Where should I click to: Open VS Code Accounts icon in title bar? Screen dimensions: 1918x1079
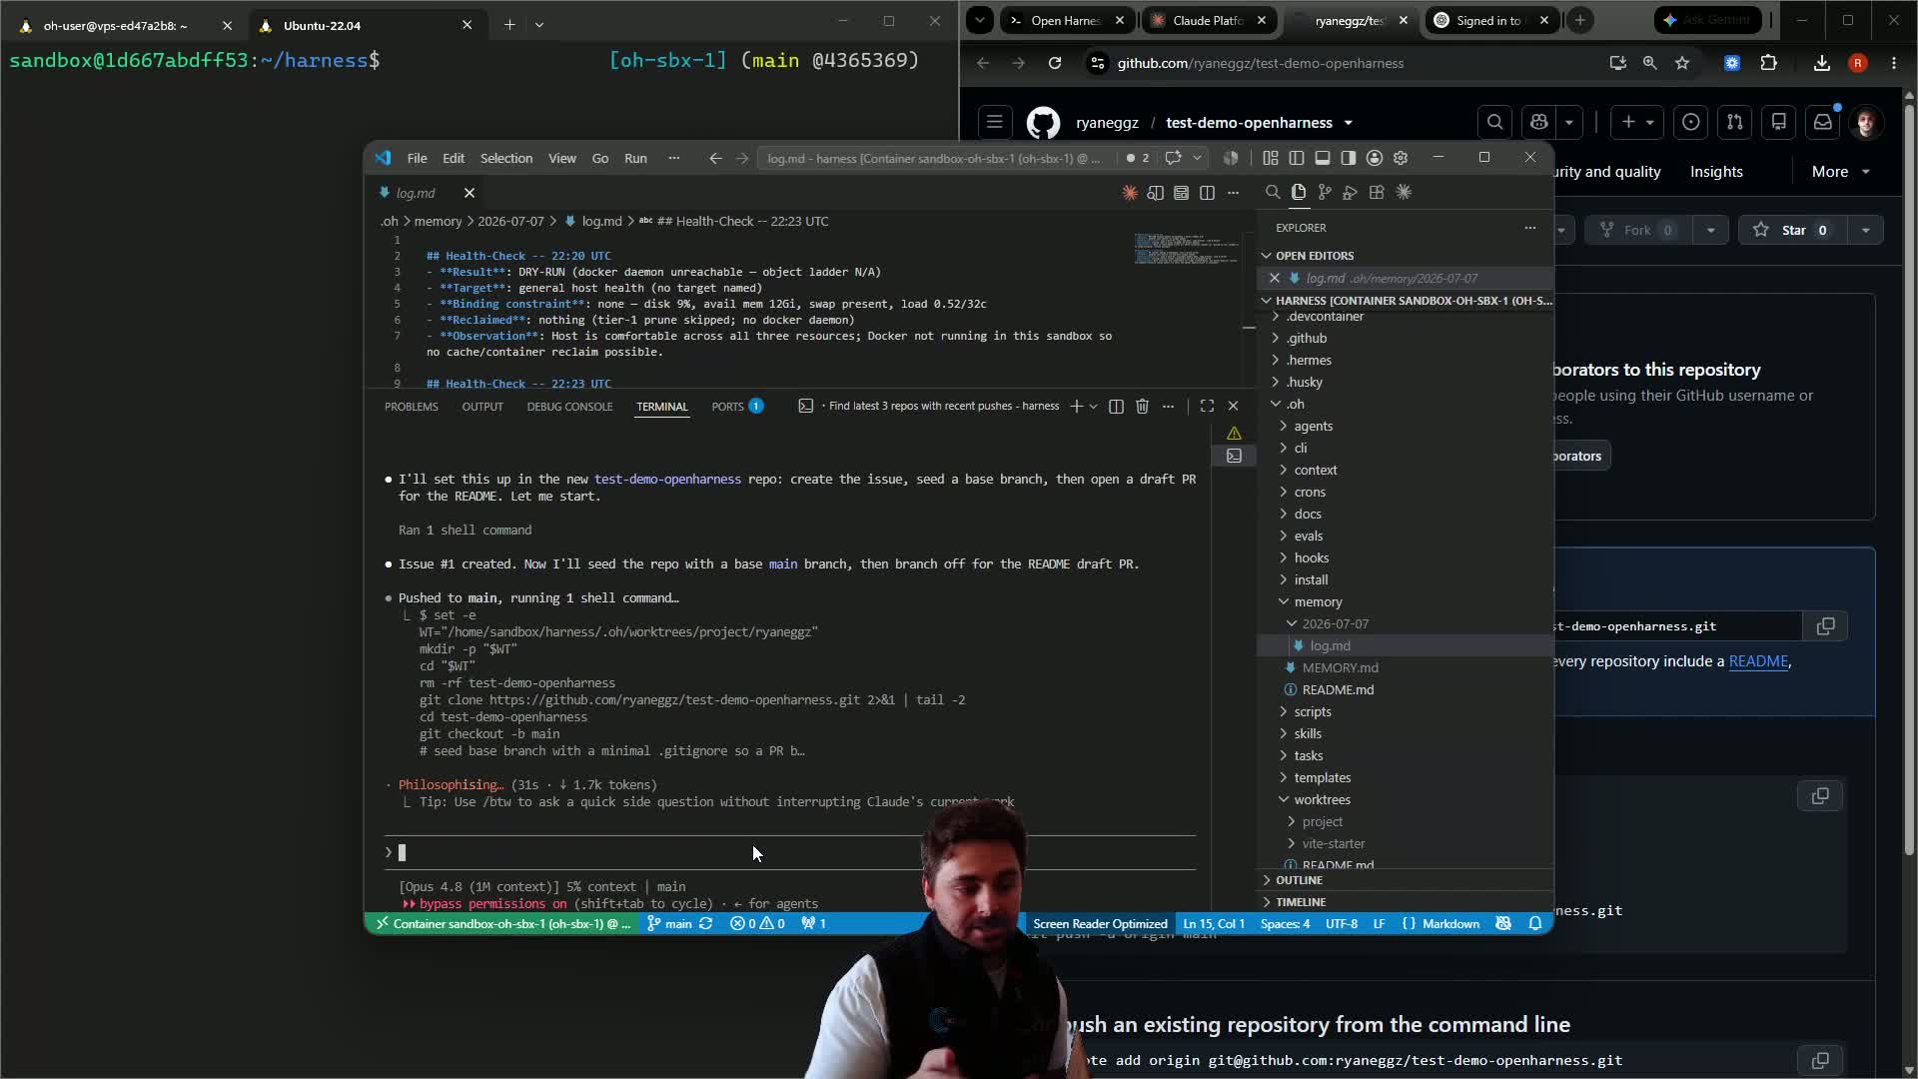click(1375, 158)
